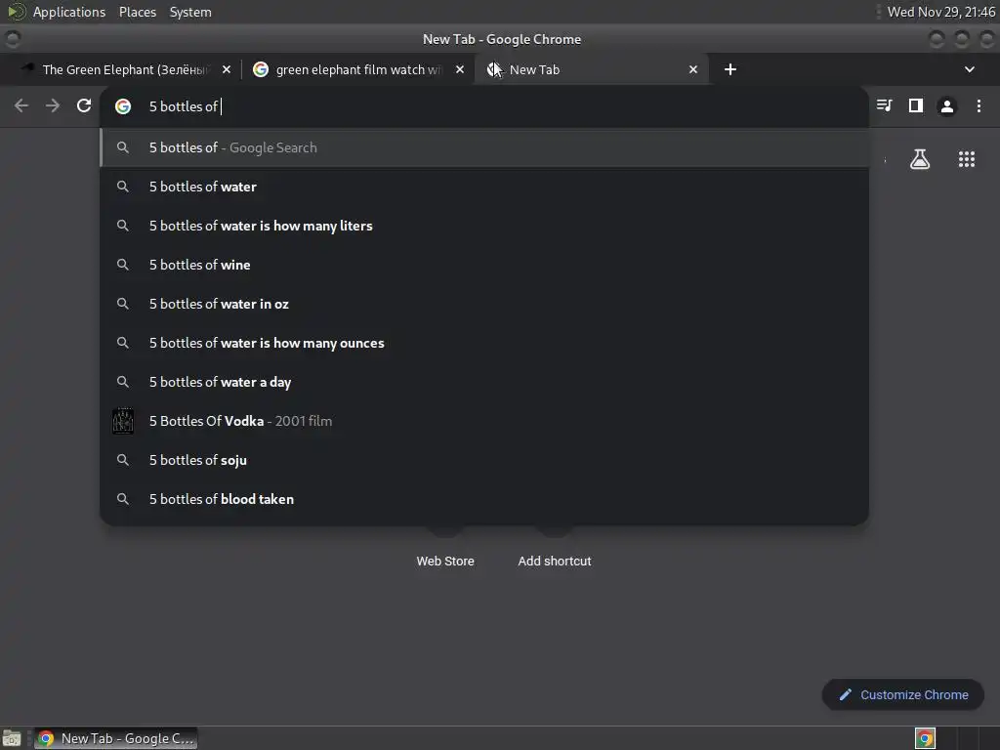
Task: Open the profile avatar icon
Action: [947, 105]
